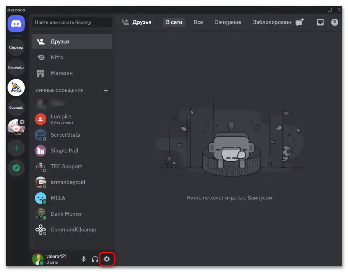Screen dimensions: 348x272
Task: Switch to the В сети tab
Action: click(174, 22)
